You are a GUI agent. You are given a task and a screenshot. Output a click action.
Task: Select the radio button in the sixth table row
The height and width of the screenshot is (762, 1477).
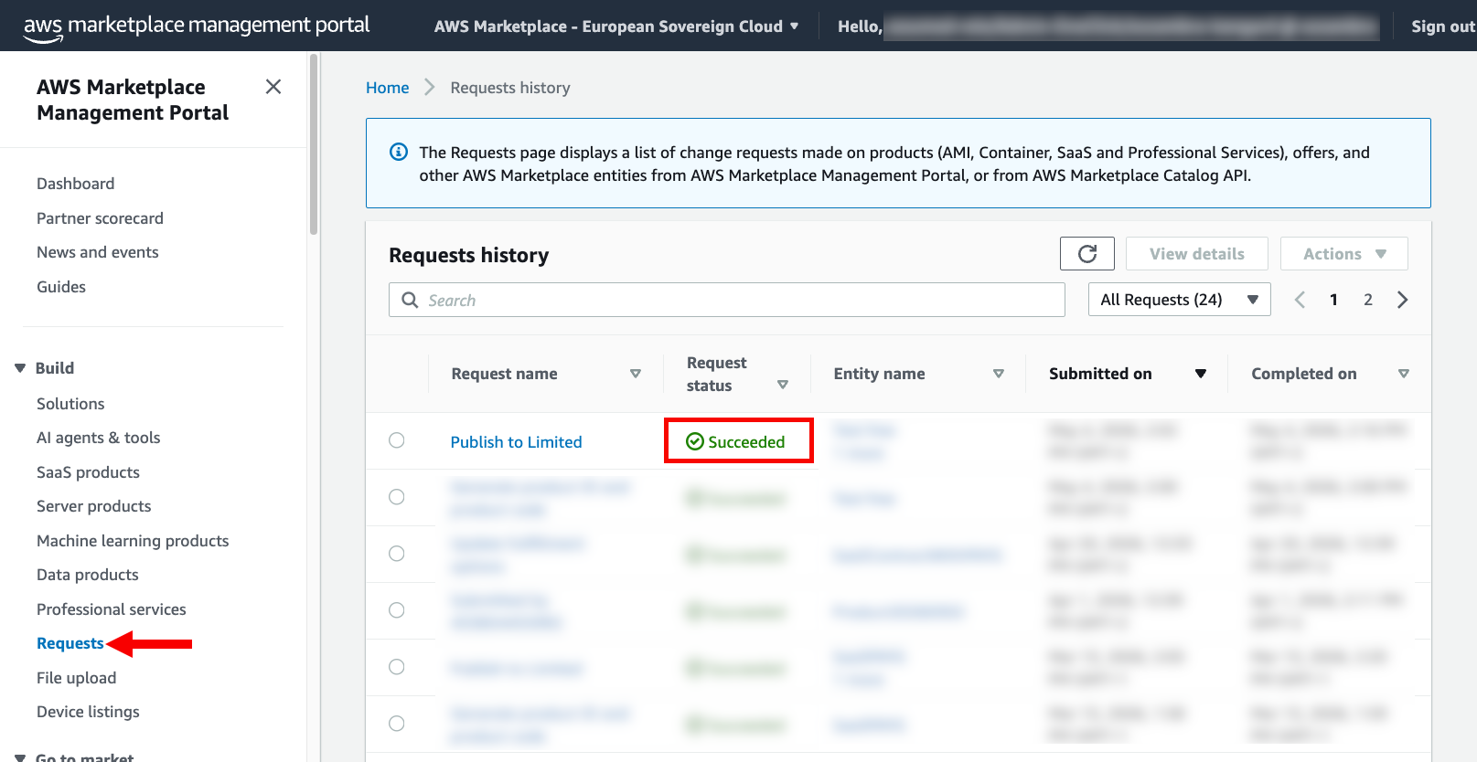pyautogui.click(x=397, y=724)
